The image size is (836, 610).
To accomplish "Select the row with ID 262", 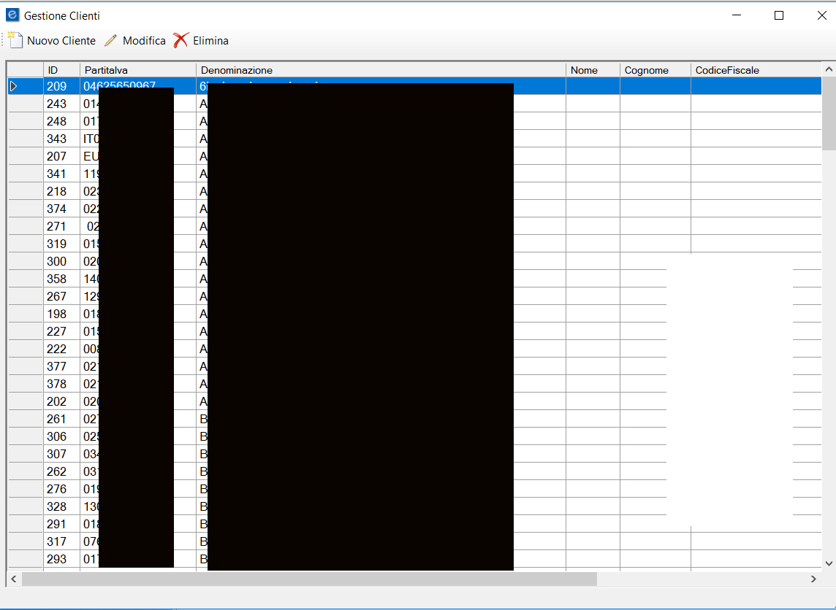I will coord(415,472).
